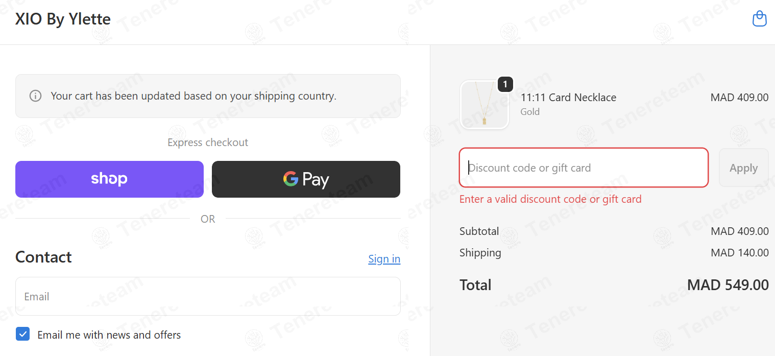
Task: Follow the Sign in link
Action: click(384, 259)
